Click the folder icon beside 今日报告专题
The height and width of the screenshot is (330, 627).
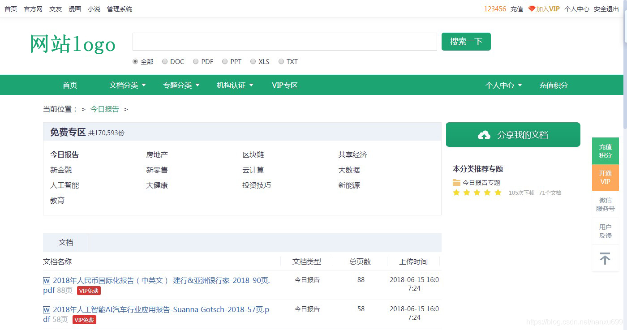(x=456, y=183)
